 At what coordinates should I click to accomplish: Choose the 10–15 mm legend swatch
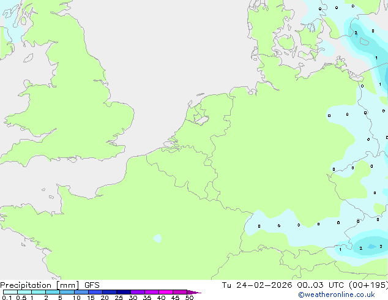(81, 292)
